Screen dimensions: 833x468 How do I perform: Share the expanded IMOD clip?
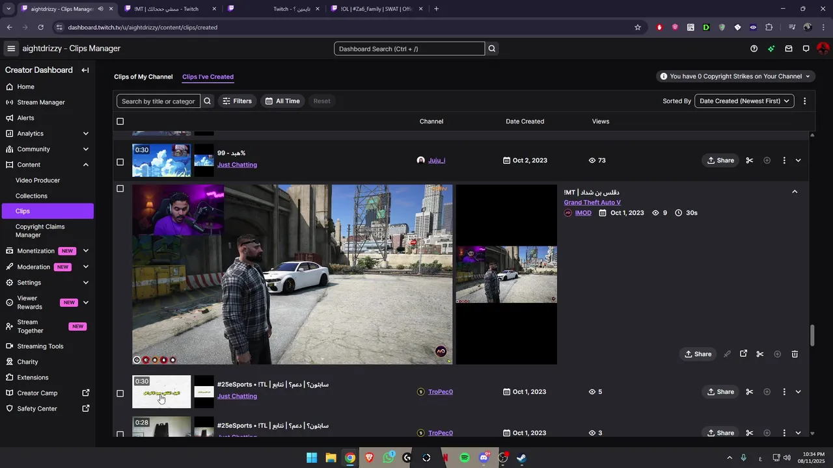[698, 354]
